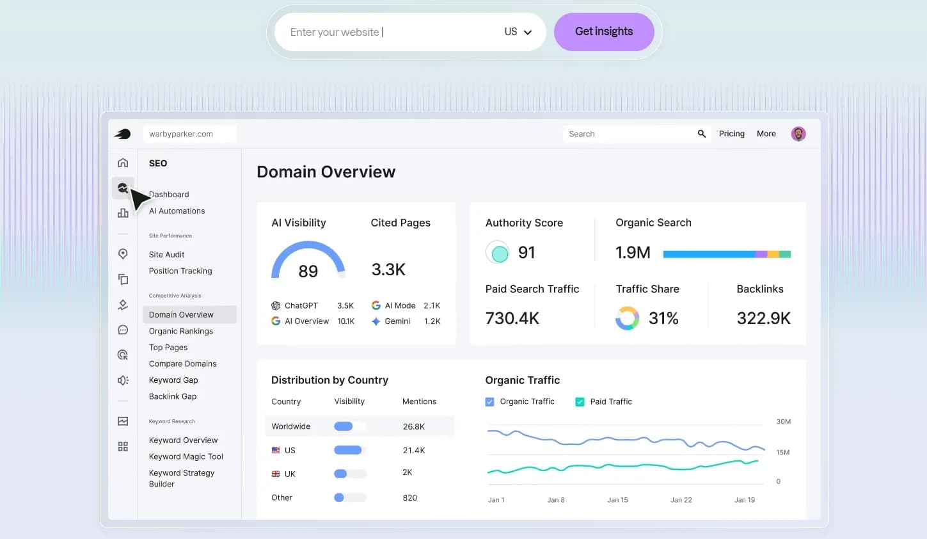Open Top Pages
The image size is (927, 539).
(168, 348)
